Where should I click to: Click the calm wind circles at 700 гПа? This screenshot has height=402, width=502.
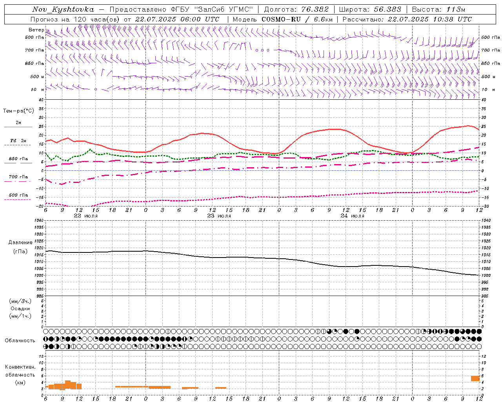click(262, 50)
